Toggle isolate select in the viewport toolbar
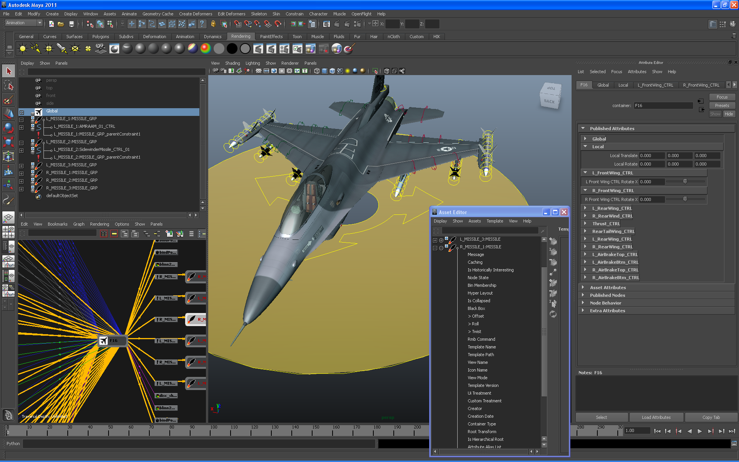This screenshot has height=462, width=739. pos(374,72)
